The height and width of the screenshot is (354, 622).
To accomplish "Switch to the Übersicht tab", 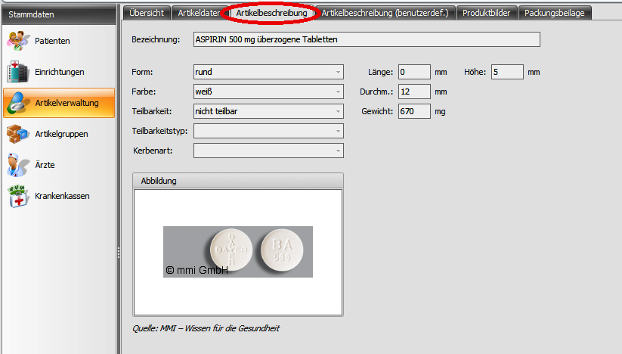I will click(x=147, y=13).
